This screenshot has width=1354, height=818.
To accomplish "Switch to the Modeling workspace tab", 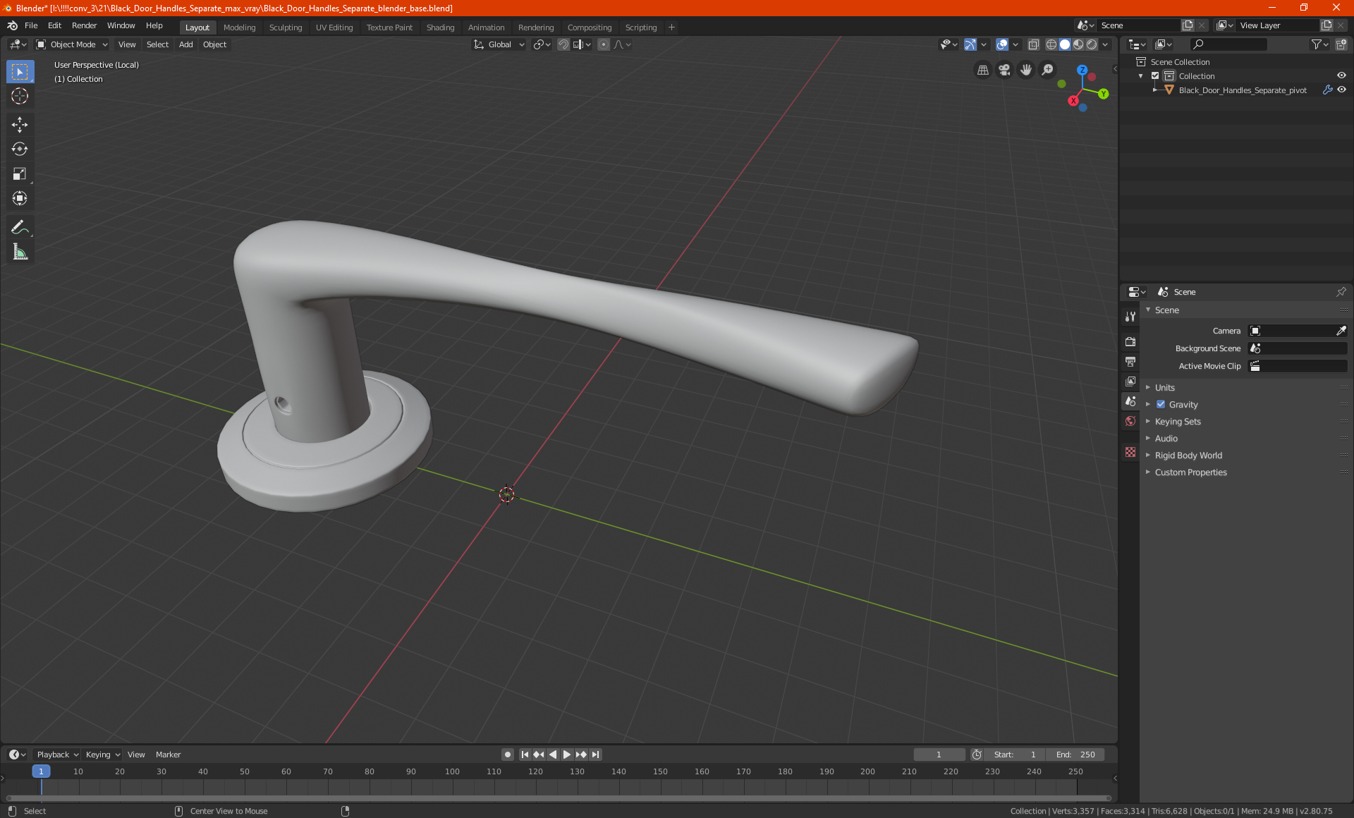I will click(239, 28).
